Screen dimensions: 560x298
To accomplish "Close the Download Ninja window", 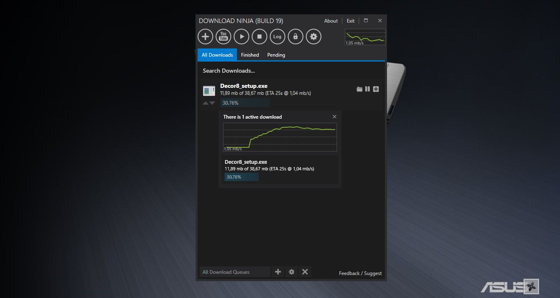I will 380,21.
